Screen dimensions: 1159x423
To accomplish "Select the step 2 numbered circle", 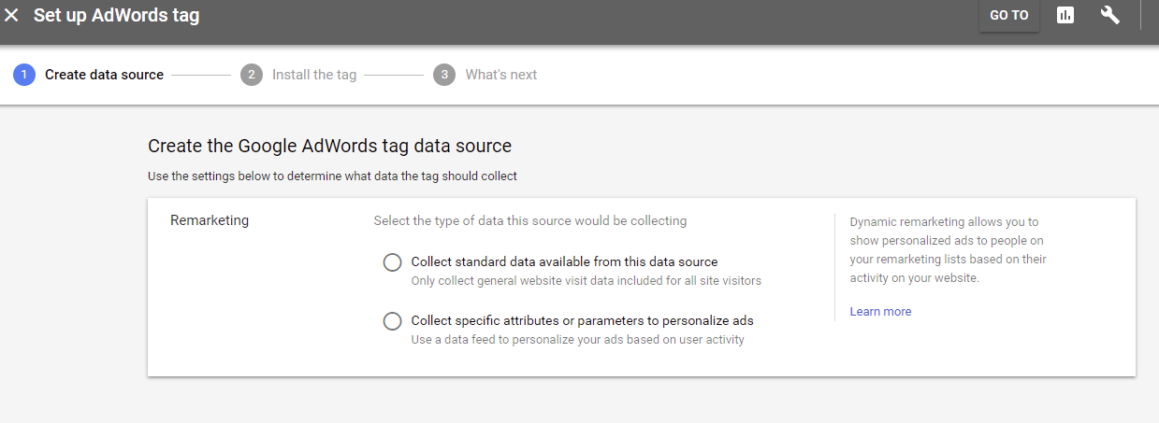I will (x=252, y=75).
